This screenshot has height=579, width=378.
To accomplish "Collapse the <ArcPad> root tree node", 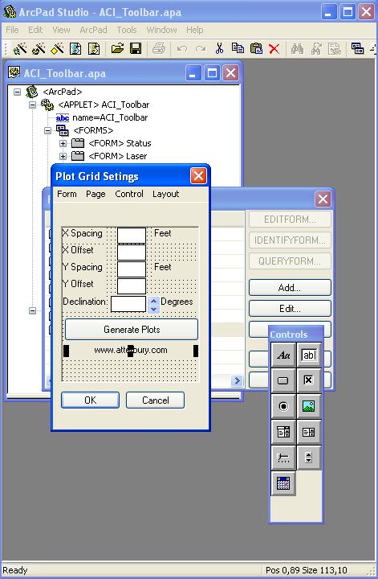I will click(x=18, y=92).
